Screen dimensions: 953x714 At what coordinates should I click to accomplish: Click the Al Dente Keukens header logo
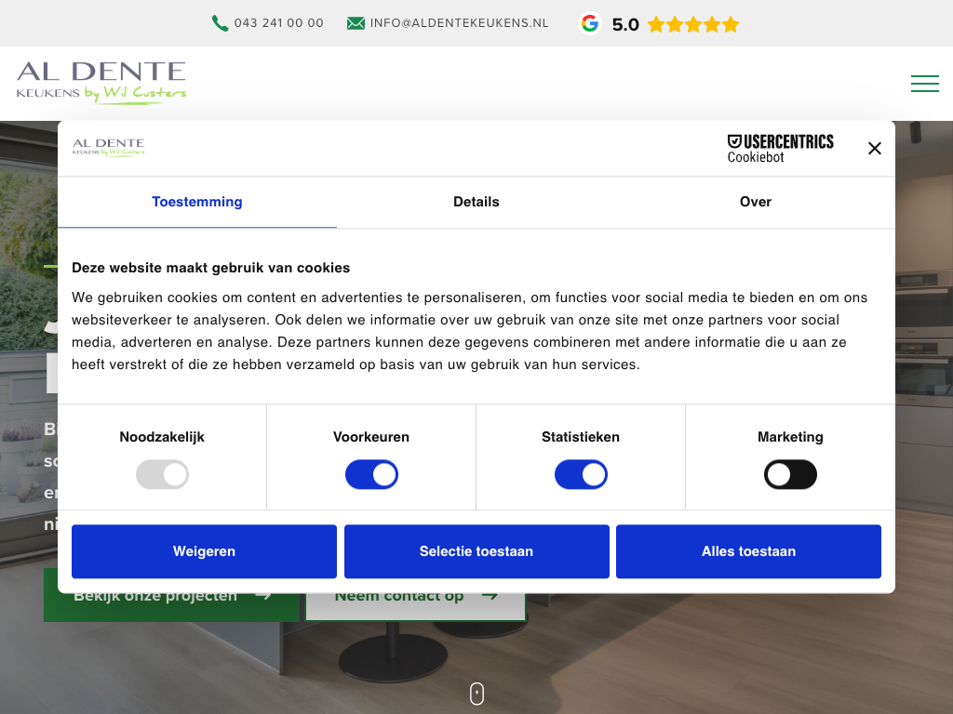[101, 83]
